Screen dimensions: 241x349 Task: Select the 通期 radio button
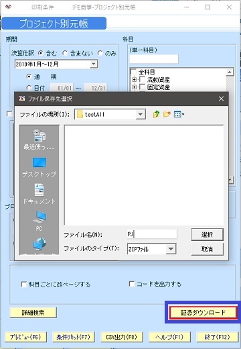tap(29, 77)
